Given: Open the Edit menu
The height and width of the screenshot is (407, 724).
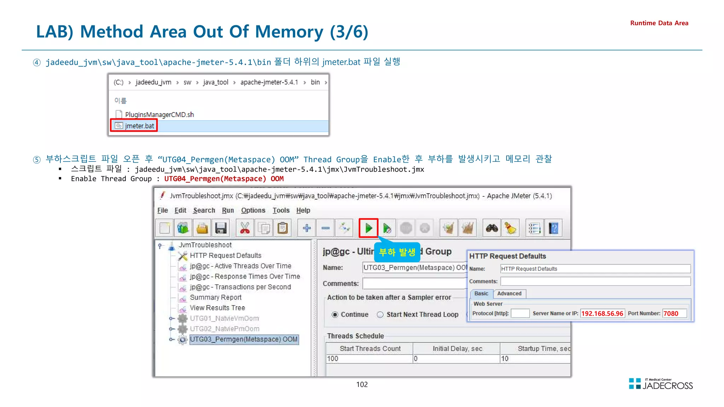Looking at the screenshot, I should click(180, 210).
